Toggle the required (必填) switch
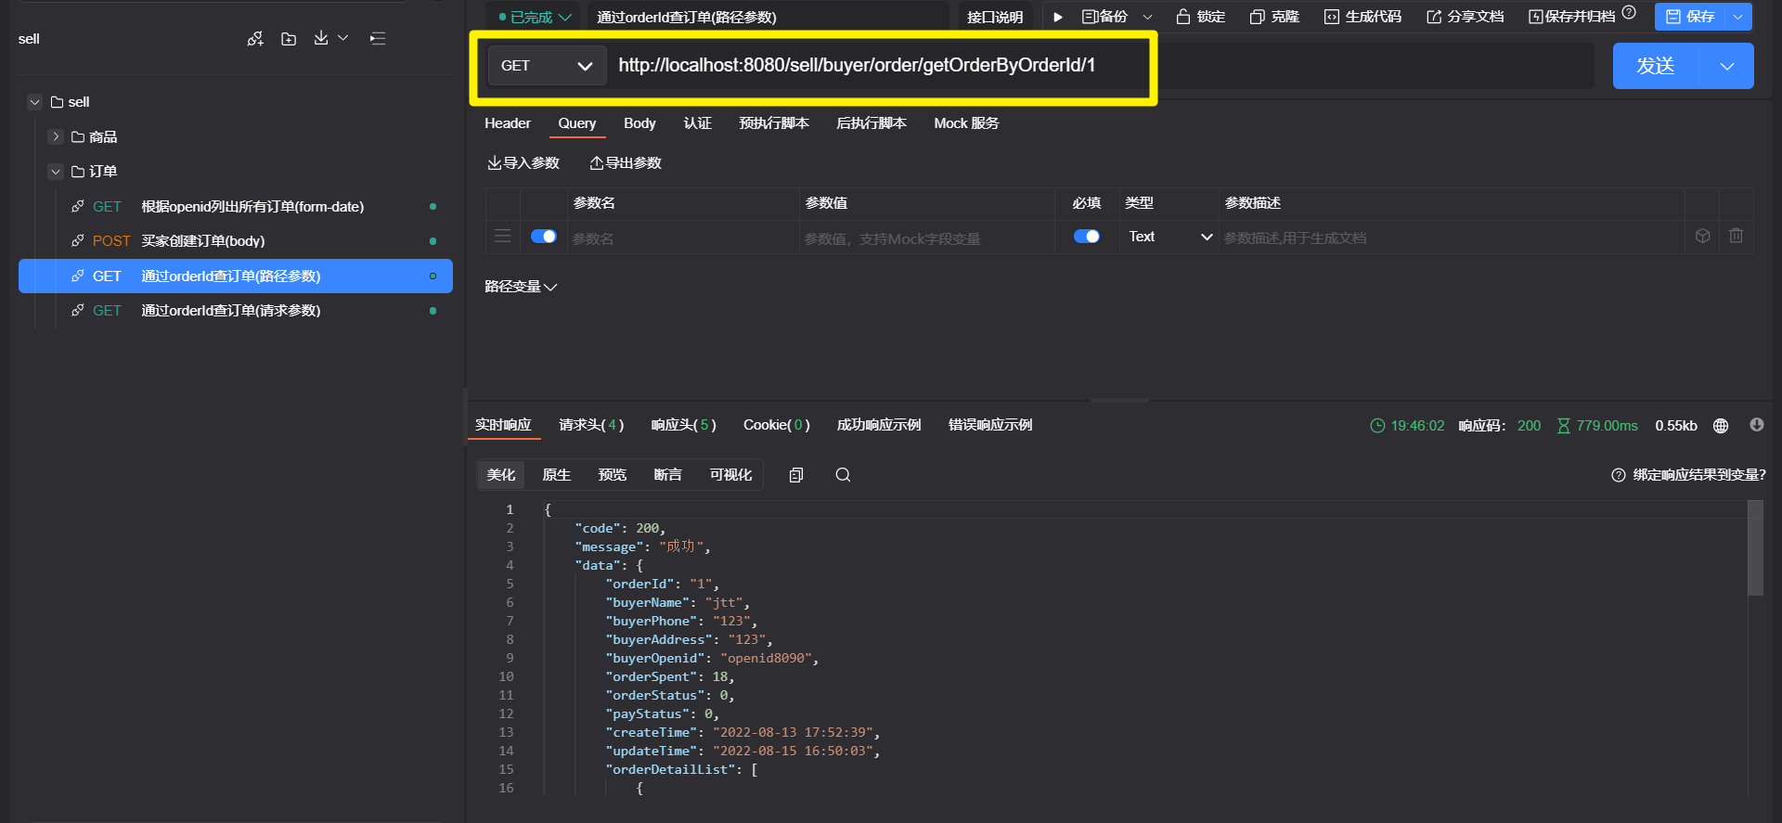Screen dimensions: 1782x823 click(x=1086, y=237)
